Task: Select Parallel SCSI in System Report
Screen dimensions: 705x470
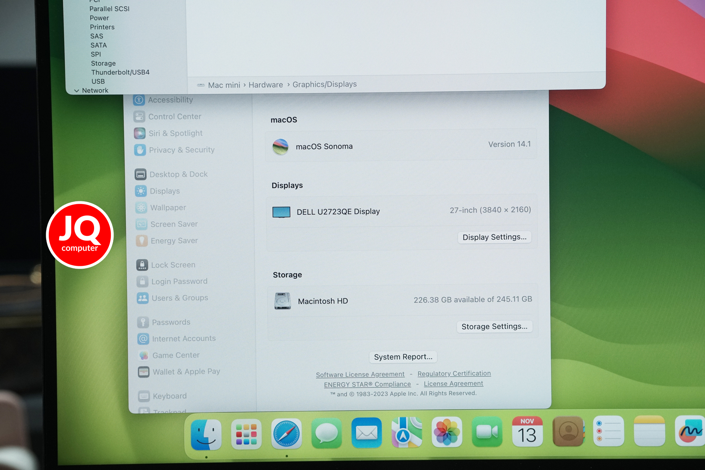Action: pyautogui.click(x=109, y=9)
